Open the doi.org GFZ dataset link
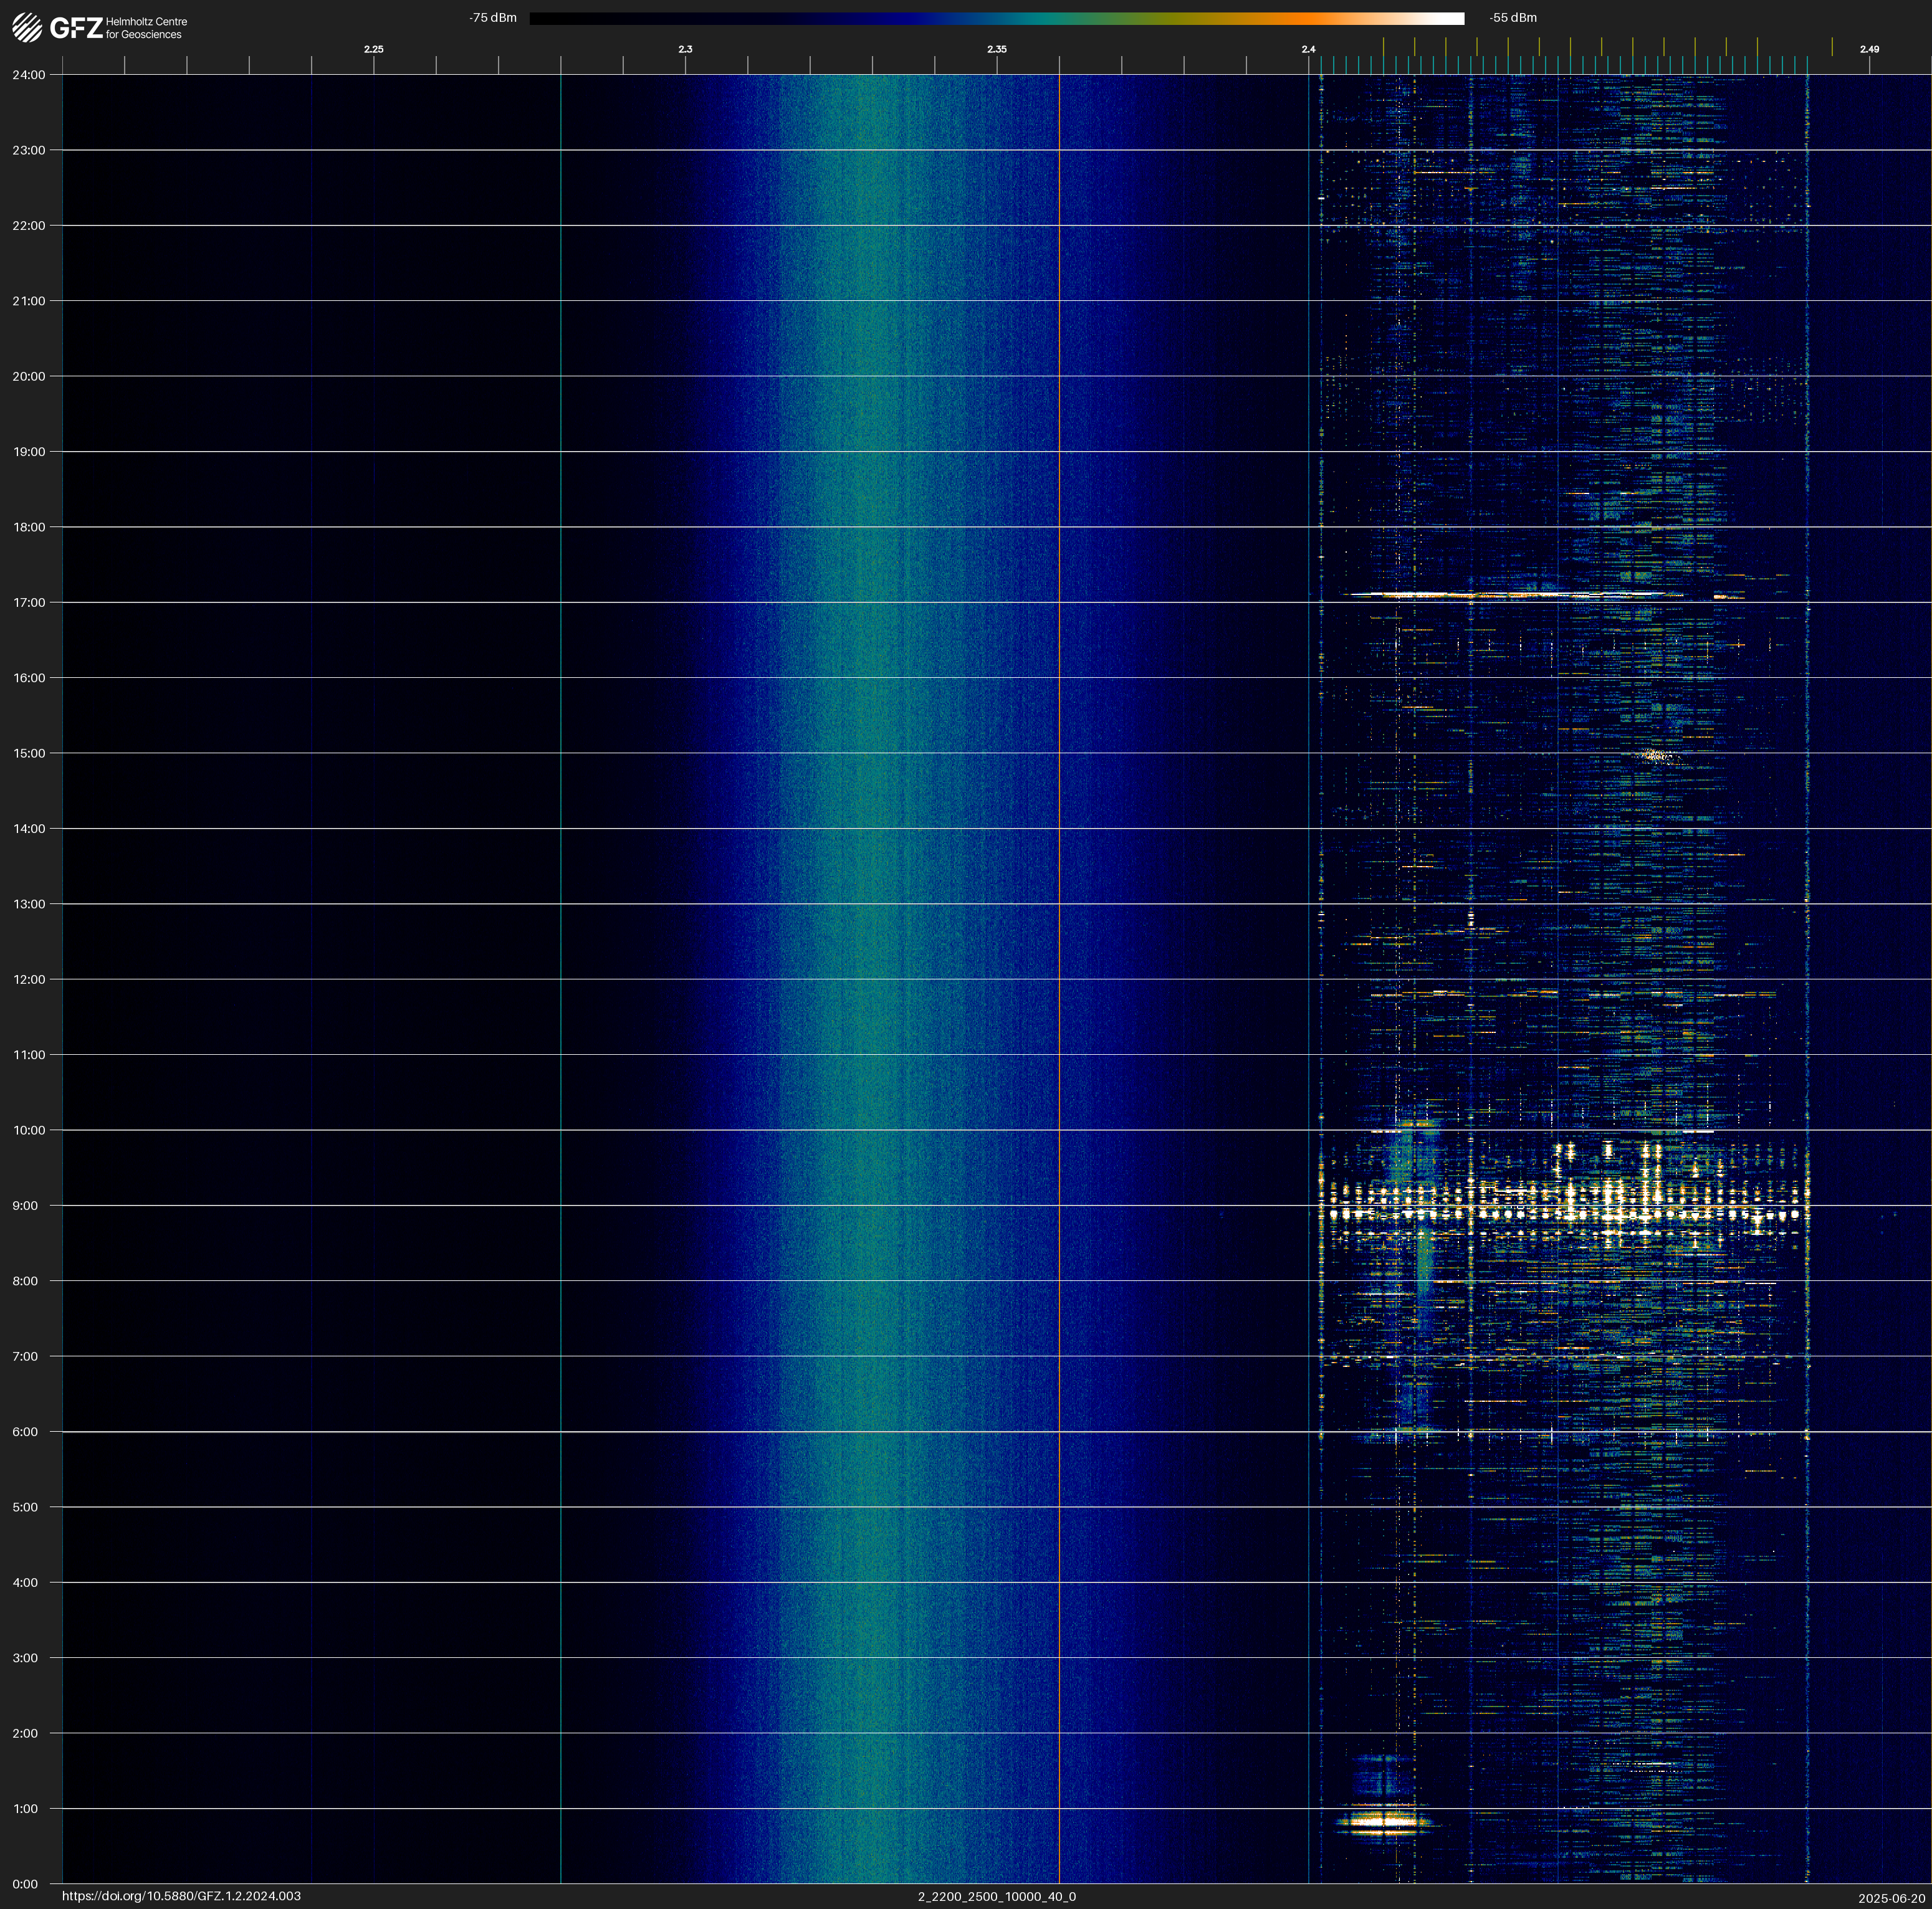The height and width of the screenshot is (1909, 1932). [181, 1896]
